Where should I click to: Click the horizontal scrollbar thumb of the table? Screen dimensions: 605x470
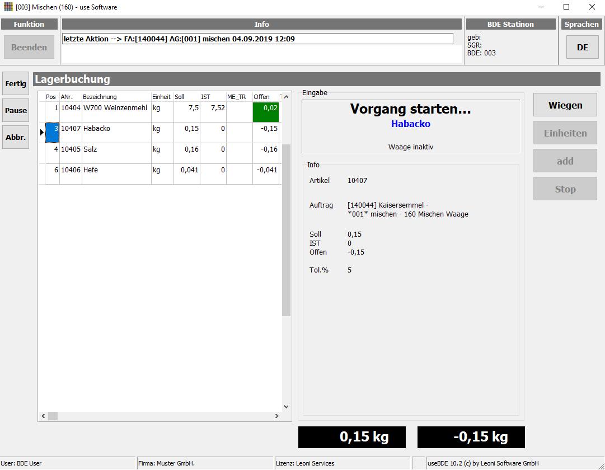[53, 416]
